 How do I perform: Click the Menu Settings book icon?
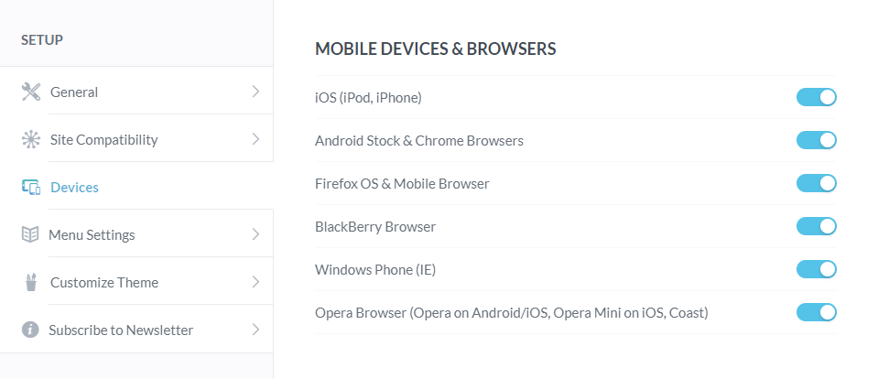tap(30, 234)
